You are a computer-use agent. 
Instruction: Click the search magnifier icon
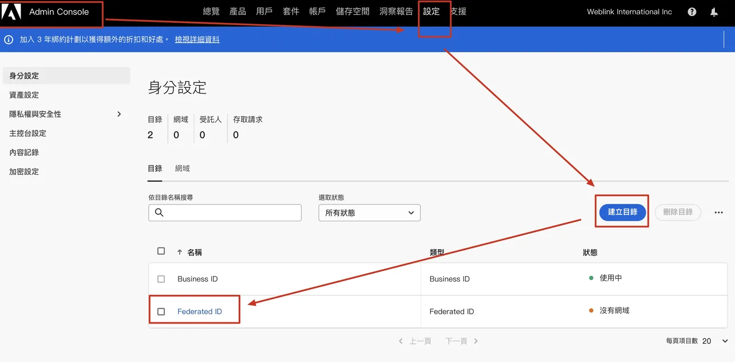pos(159,213)
